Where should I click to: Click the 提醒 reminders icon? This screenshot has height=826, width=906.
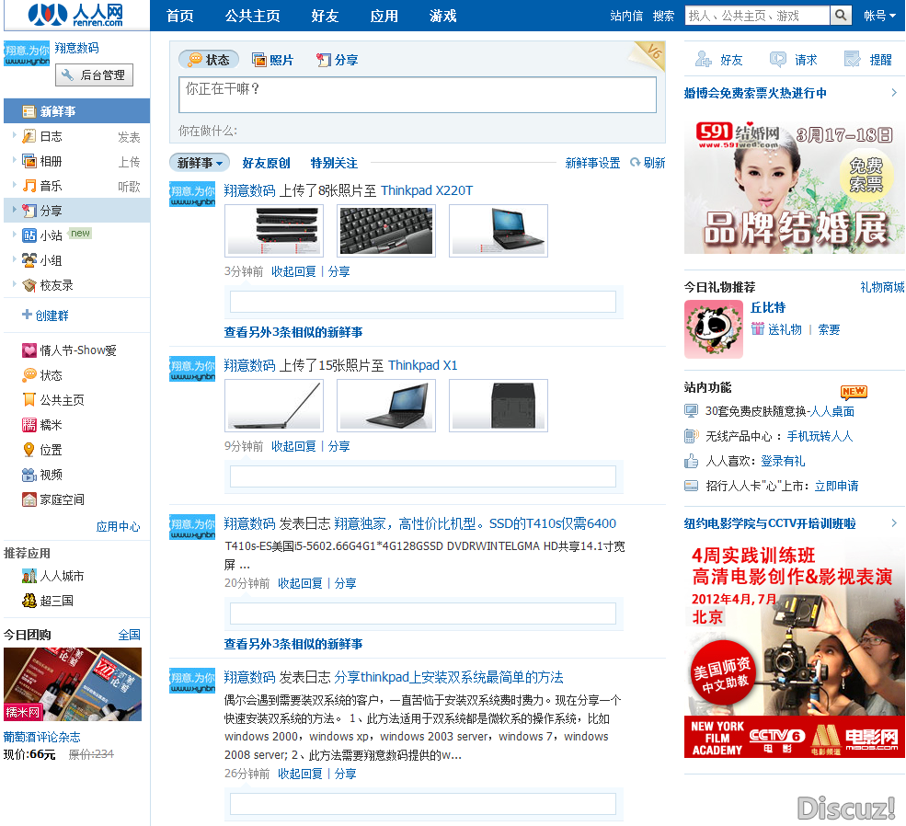click(x=853, y=59)
